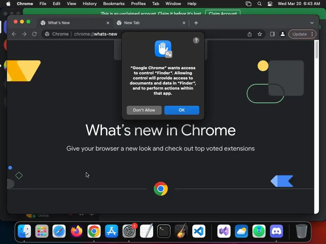Viewport: 326px width, 244px height.
Task: Reload the What's New page
Action: point(34,34)
